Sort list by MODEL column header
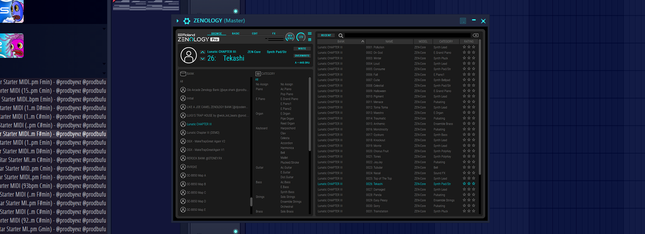Image resolution: width=645 pixels, height=234 pixels. [423, 41]
